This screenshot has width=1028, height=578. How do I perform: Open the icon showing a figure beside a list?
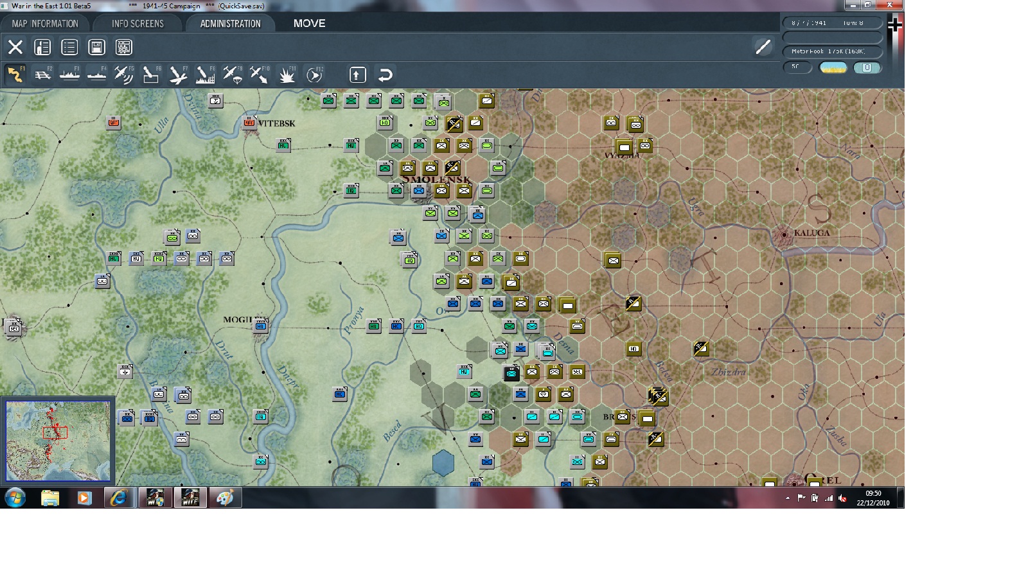[x=42, y=47]
